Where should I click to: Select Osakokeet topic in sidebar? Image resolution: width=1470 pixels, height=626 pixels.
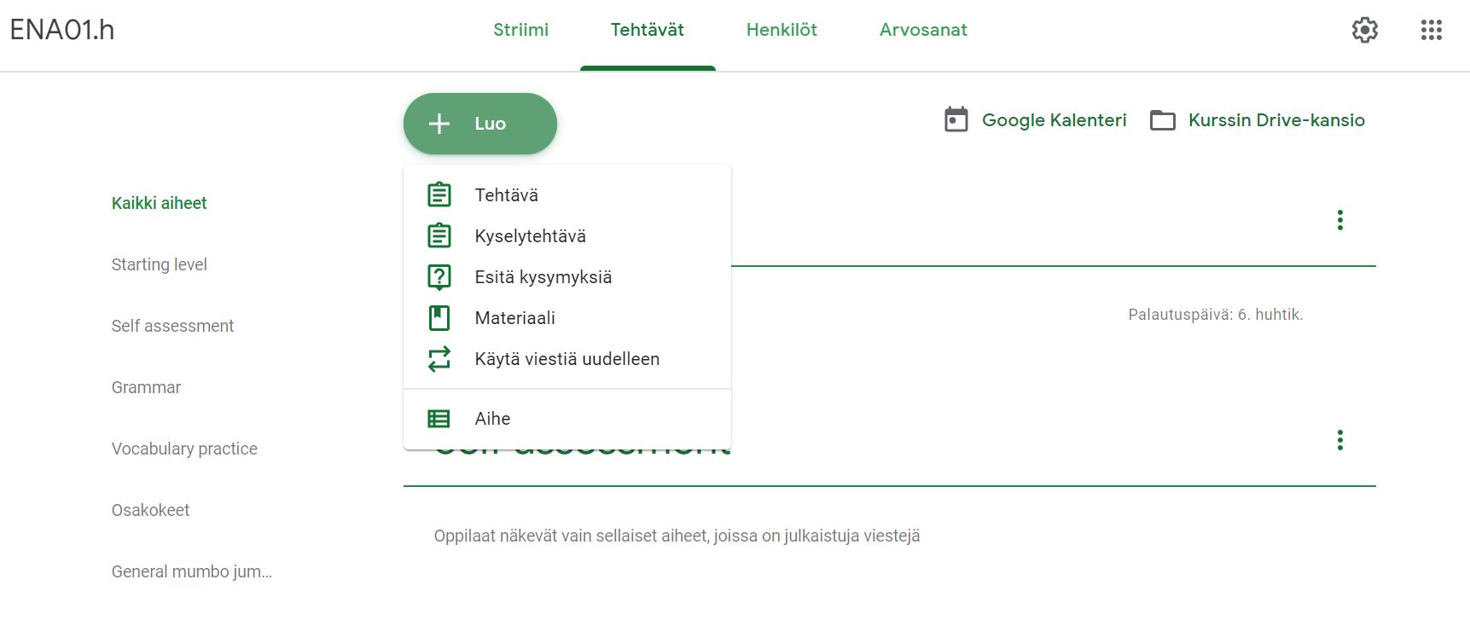tap(150, 510)
